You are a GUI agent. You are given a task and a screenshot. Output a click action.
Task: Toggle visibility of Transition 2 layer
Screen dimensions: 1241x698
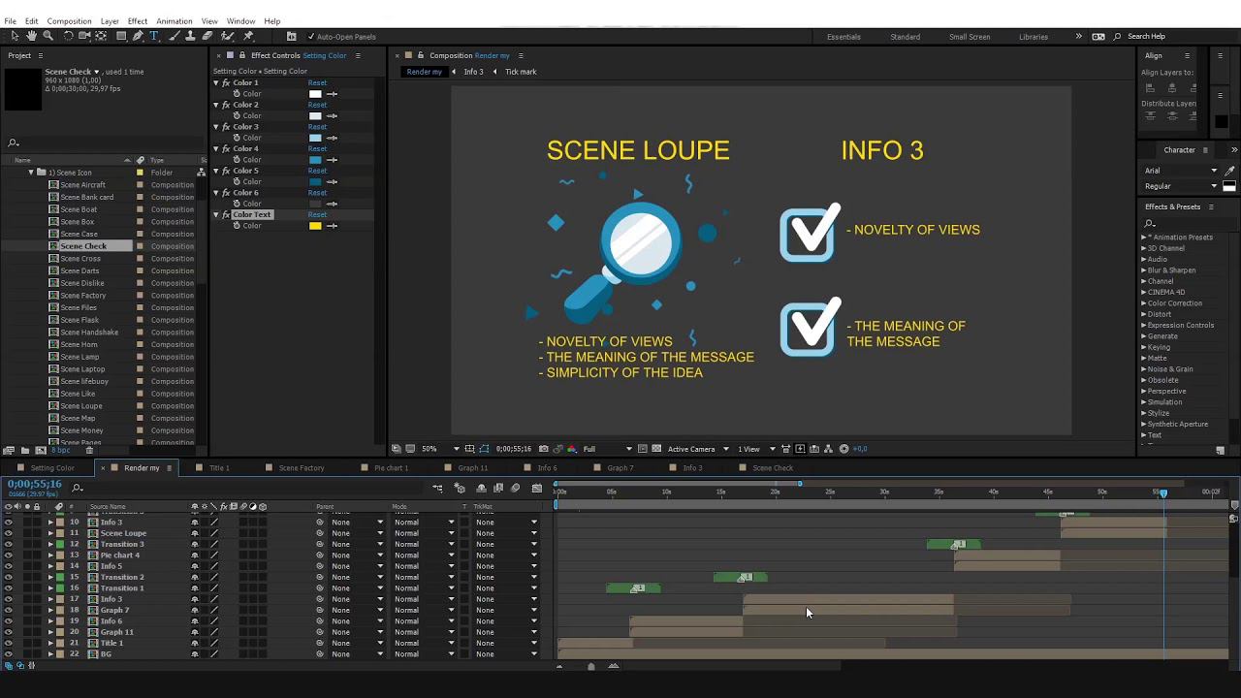(x=9, y=577)
